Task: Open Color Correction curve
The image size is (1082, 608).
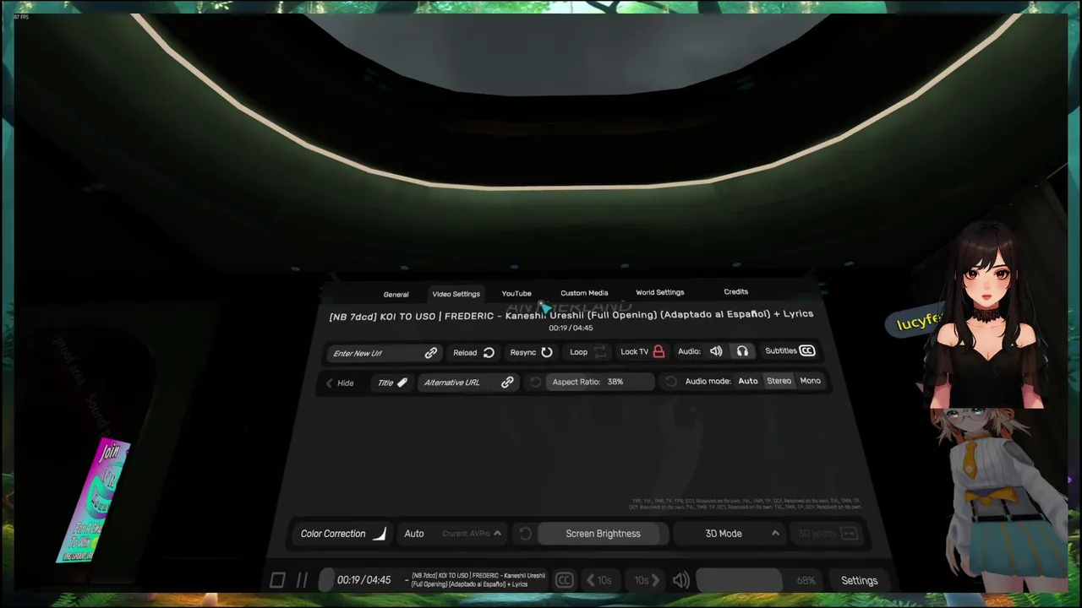Action: [343, 534]
